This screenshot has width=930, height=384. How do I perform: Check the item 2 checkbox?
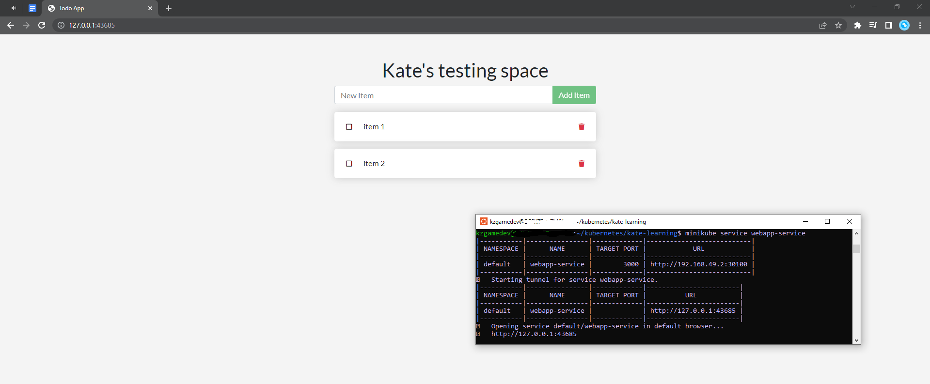click(349, 164)
